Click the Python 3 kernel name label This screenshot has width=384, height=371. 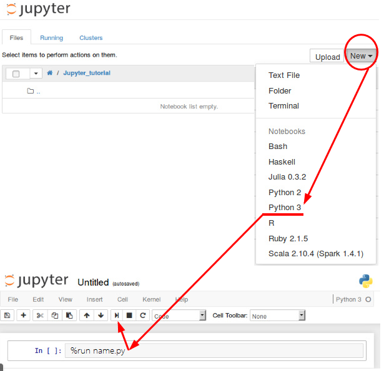(x=348, y=299)
